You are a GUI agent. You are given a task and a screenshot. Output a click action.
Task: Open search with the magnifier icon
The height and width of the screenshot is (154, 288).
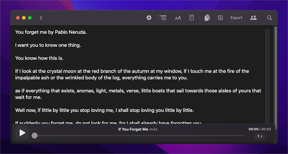click(x=269, y=18)
